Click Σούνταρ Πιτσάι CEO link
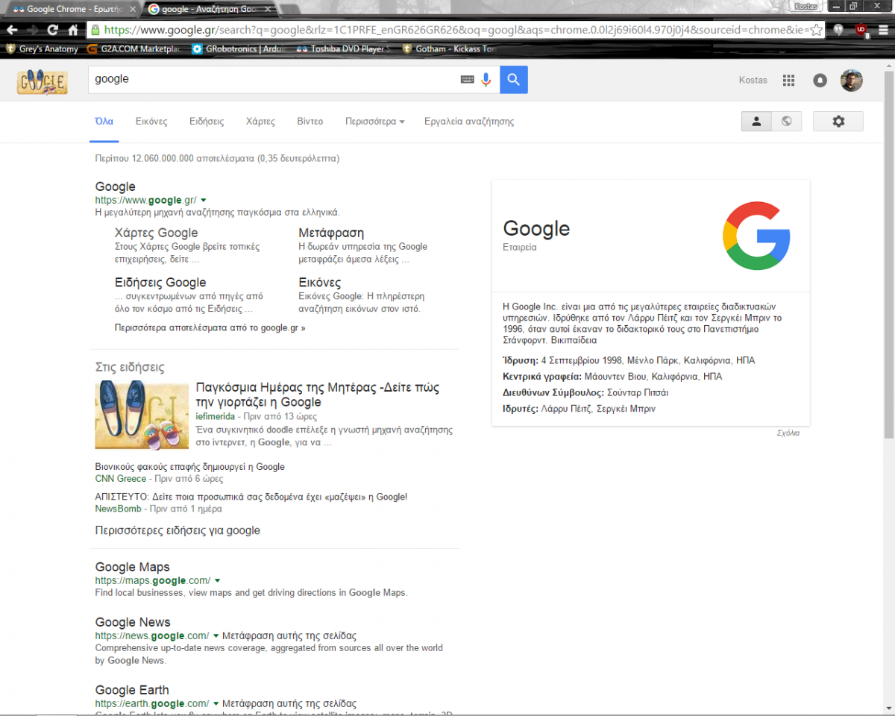Screen dimensions: 895x716 tap(638, 392)
